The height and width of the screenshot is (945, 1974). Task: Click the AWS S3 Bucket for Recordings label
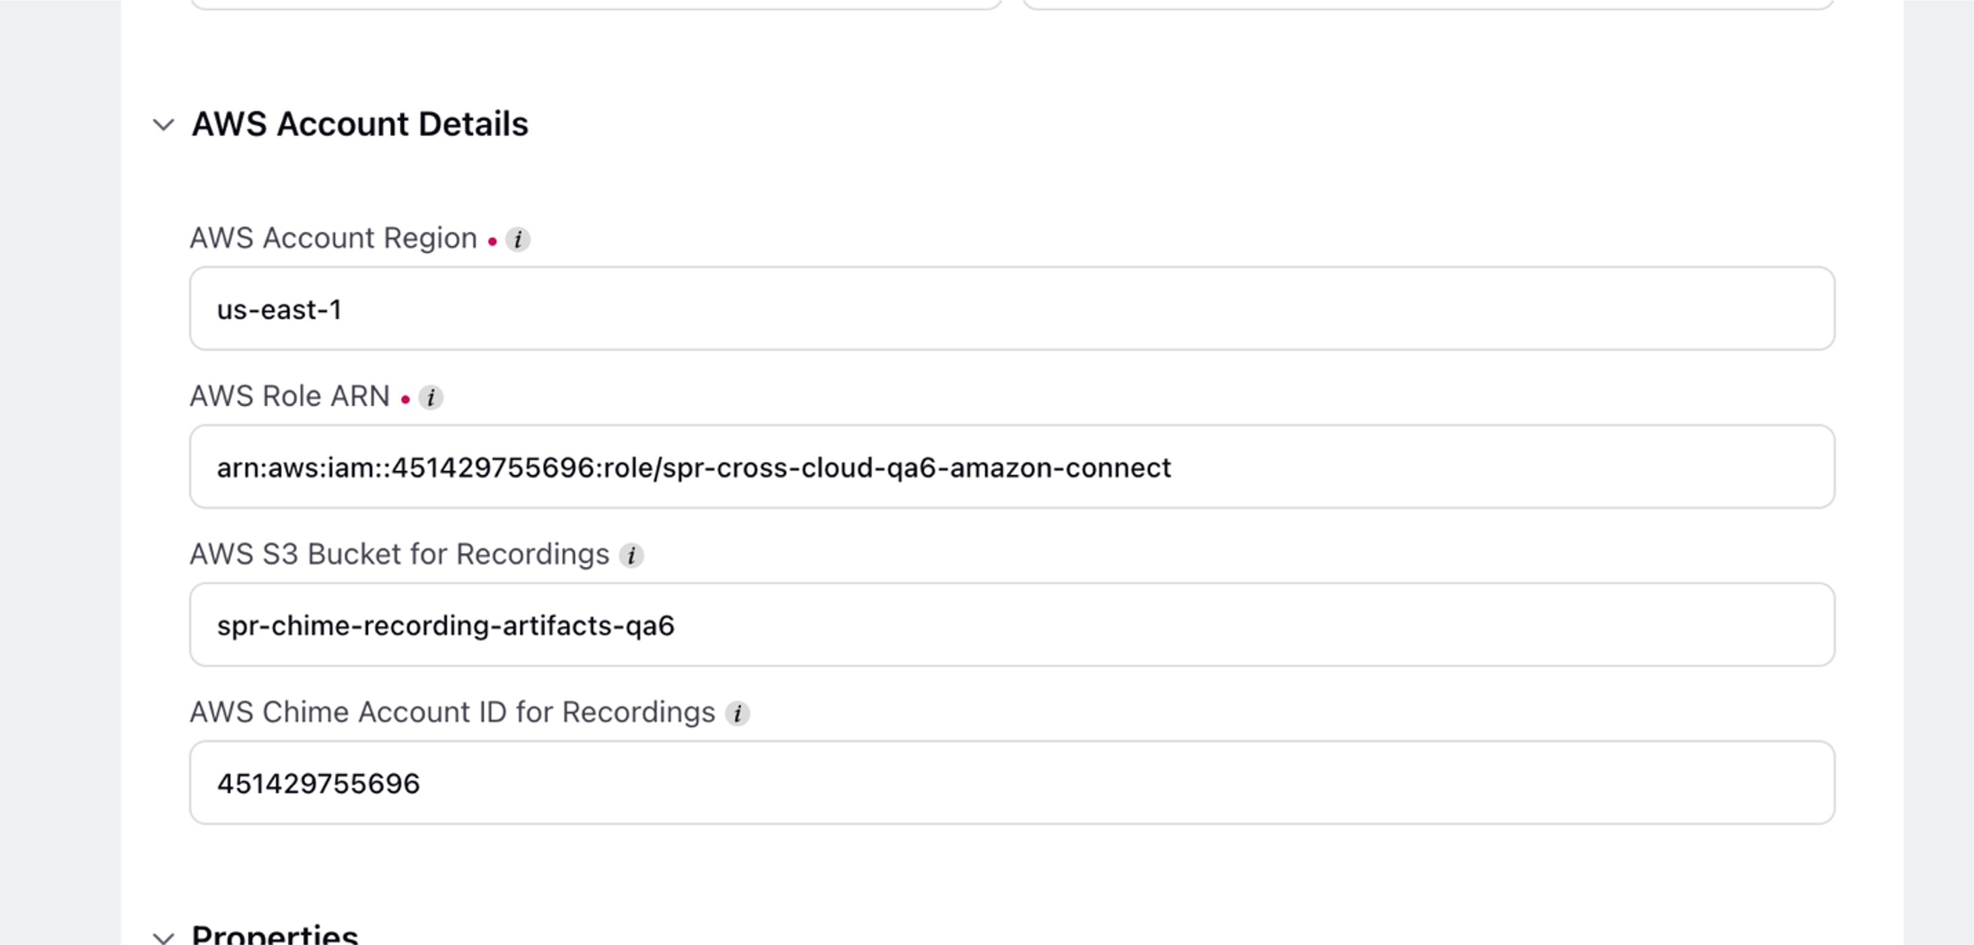pos(399,554)
